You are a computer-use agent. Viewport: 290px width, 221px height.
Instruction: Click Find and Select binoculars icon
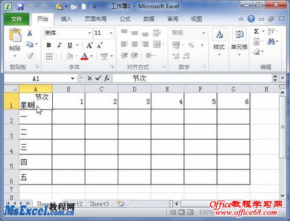(x=271, y=41)
